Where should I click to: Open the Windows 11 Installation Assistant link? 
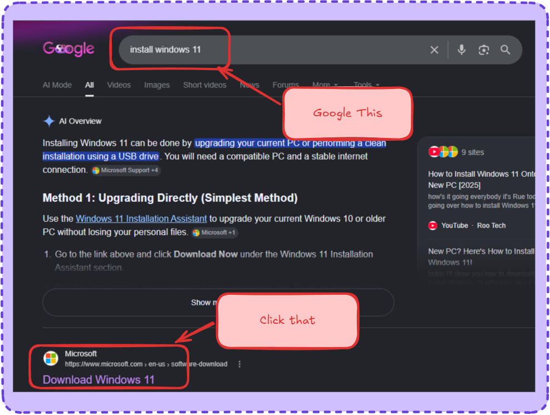[141, 219]
